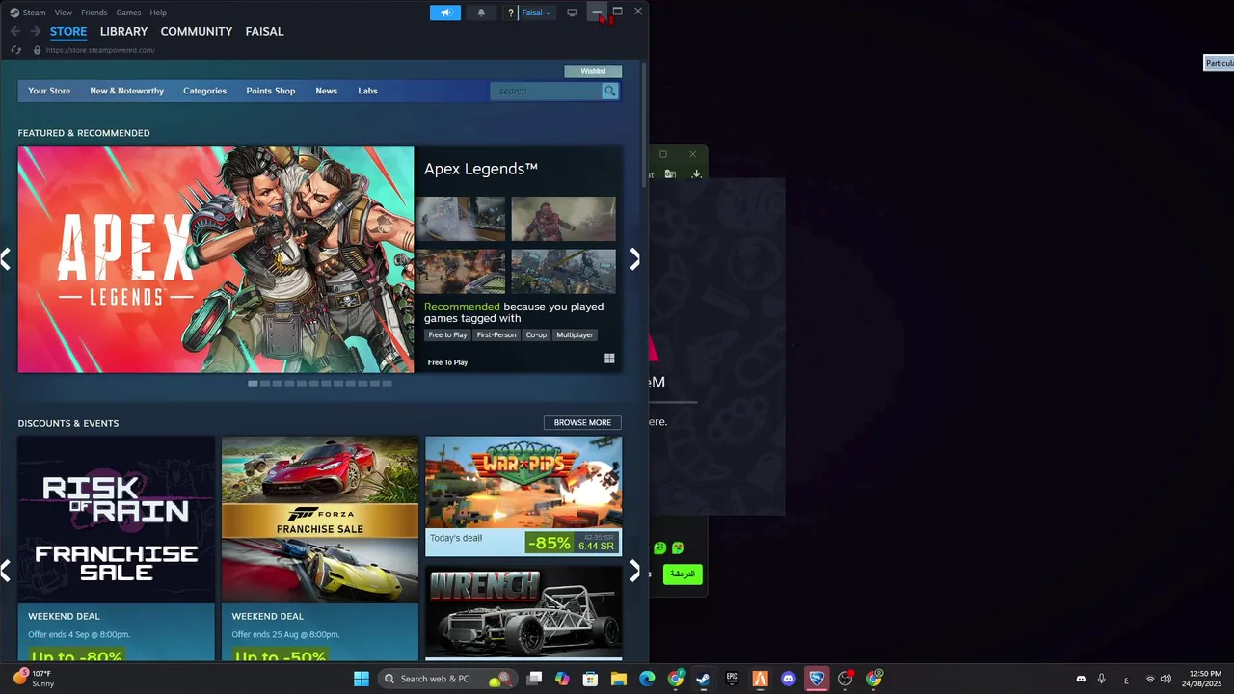
Task: Open the system tray volume icon
Action: [x=1166, y=679]
